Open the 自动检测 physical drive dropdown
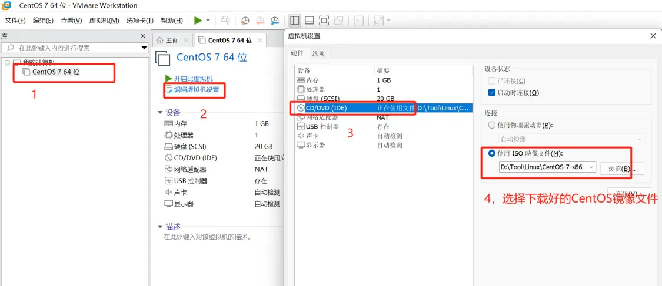 (571, 139)
